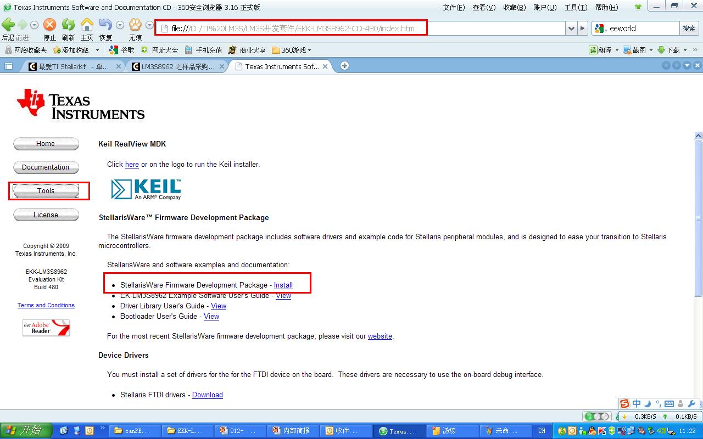View the Driver Library User's Guide
The height and width of the screenshot is (439, 703).
[x=219, y=306]
